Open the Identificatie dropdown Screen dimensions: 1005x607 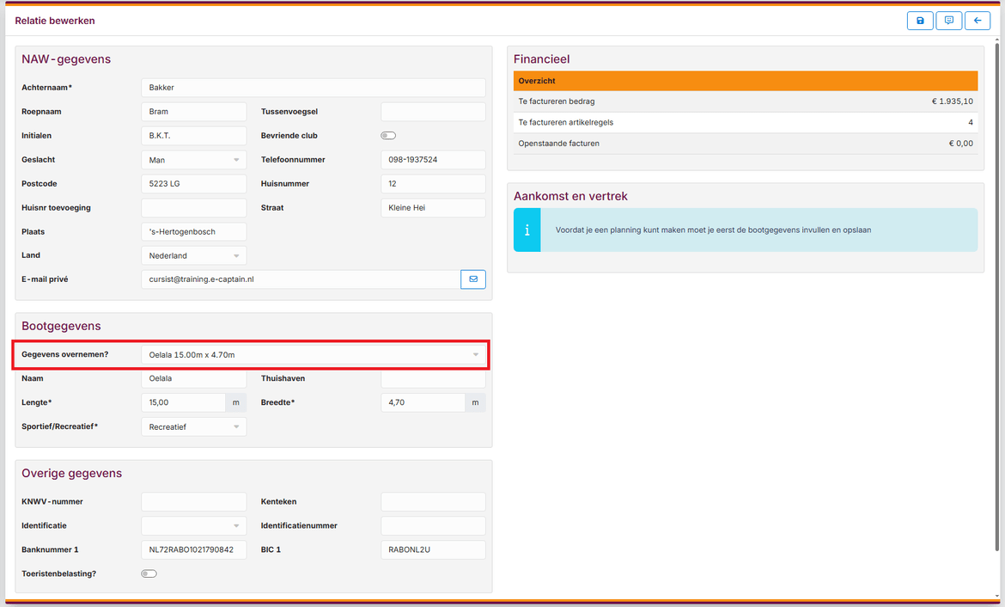[x=193, y=525]
